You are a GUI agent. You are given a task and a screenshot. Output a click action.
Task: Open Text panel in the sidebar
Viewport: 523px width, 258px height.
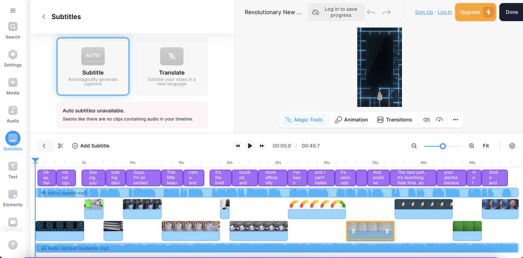point(13,170)
